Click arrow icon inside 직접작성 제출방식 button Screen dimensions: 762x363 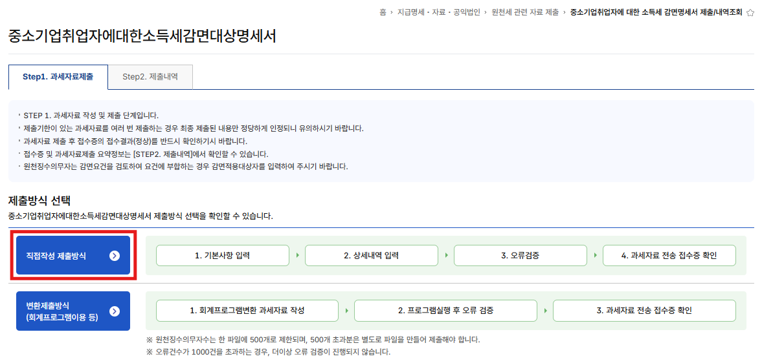pyautogui.click(x=115, y=255)
